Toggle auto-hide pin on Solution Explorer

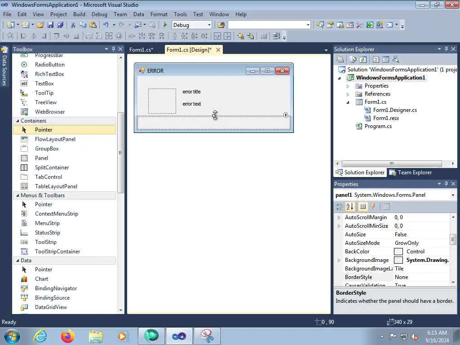click(x=446, y=49)
